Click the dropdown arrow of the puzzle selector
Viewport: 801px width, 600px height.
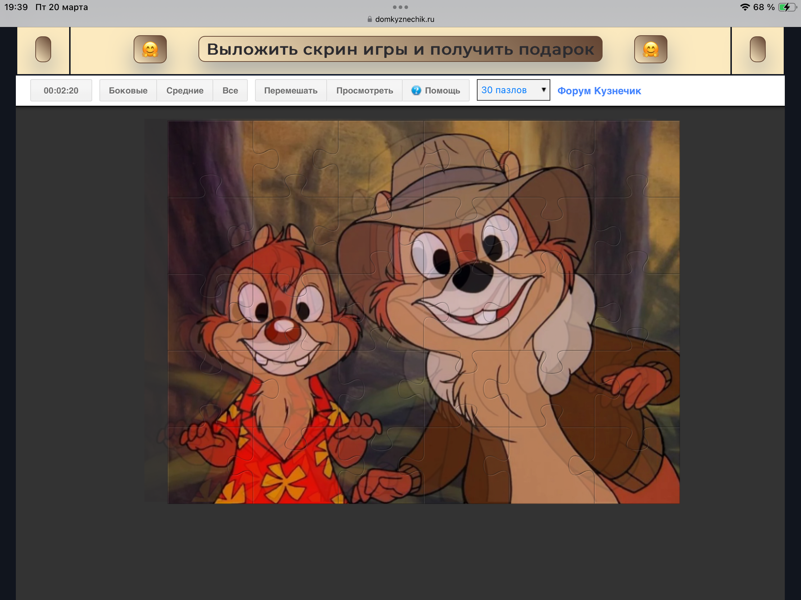coord(543,90)
